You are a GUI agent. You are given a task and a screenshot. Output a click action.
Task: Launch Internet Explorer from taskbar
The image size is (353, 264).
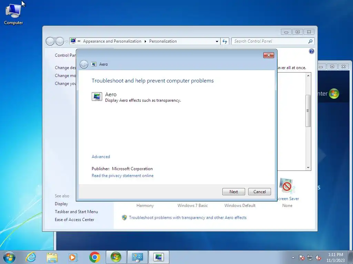point(31,257)
